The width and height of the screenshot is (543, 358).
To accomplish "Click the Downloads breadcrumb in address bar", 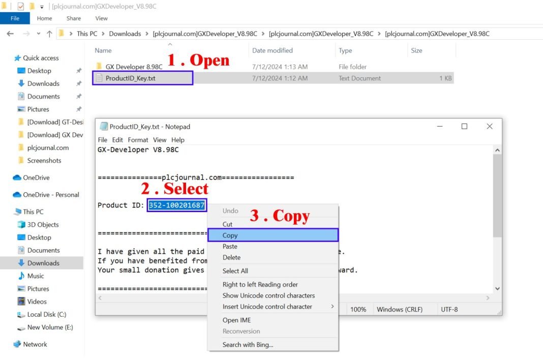I will coord(125,34).
